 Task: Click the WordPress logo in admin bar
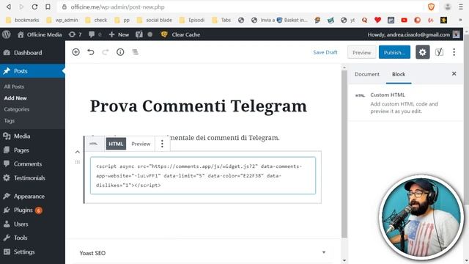tap(7, 34)
